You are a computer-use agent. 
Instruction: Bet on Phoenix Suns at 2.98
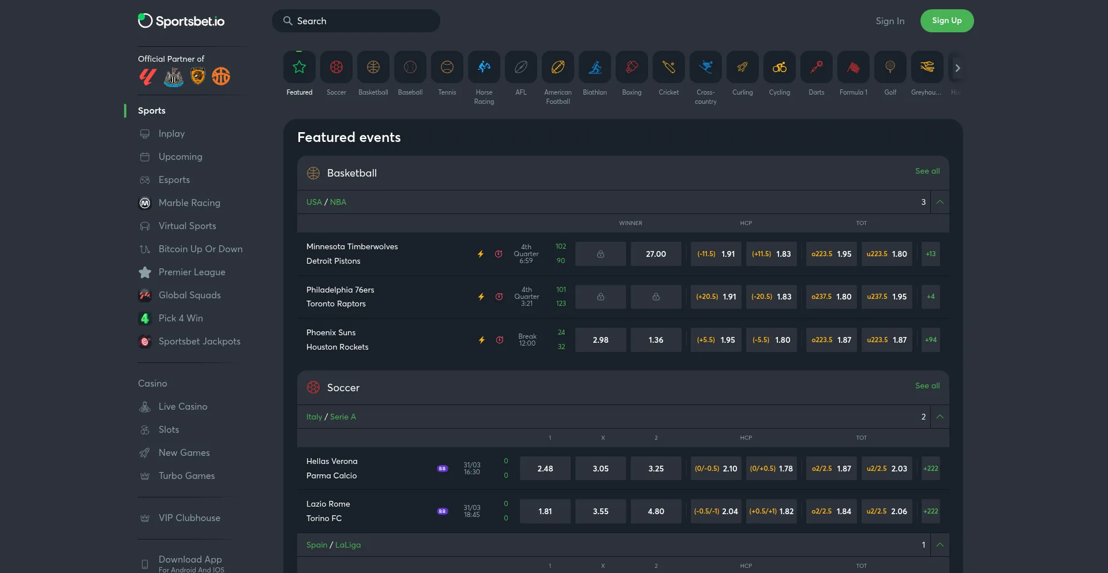coord(601,340)
